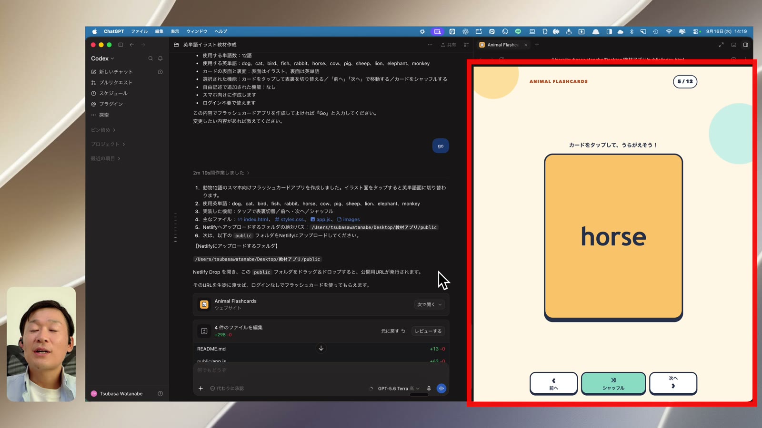Open 探索 in sidebar
Screen dimensions: 762x428
coord(100,115)
